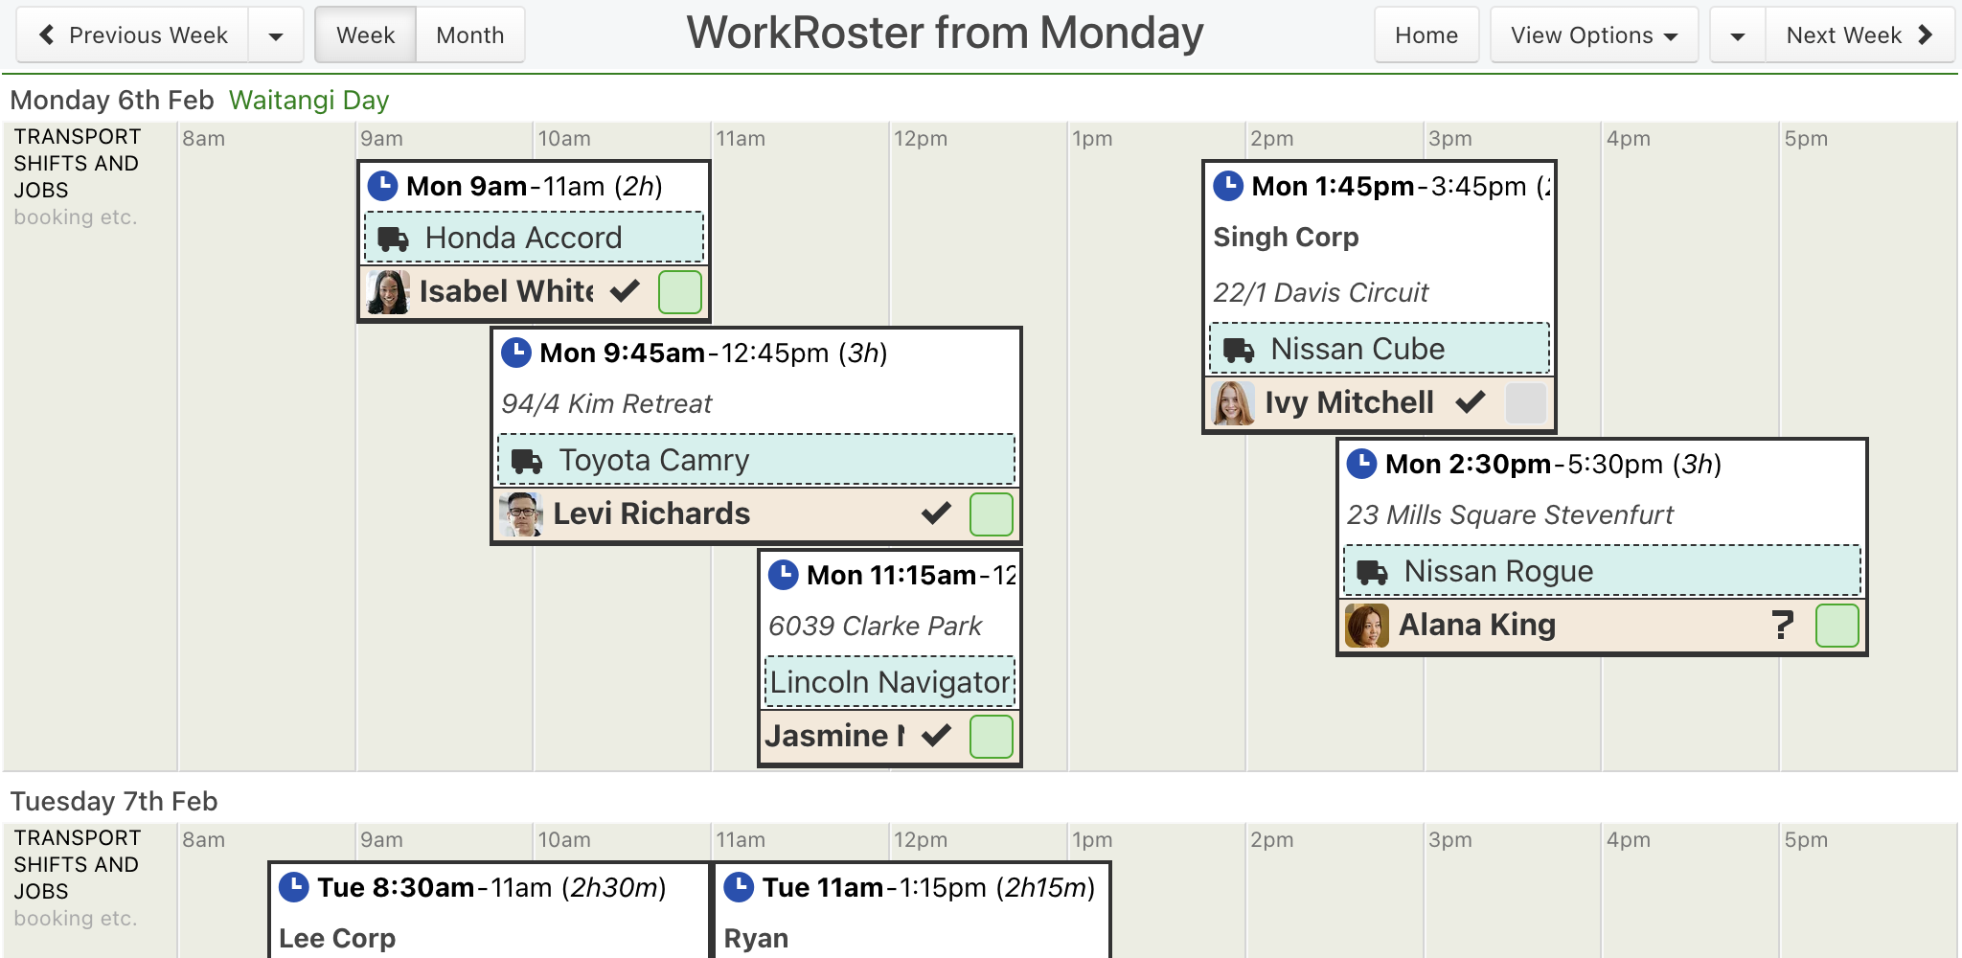This screenshot has height=958, width=1962.
Task: Switch to the Month view tab
Action: (470, 35)
